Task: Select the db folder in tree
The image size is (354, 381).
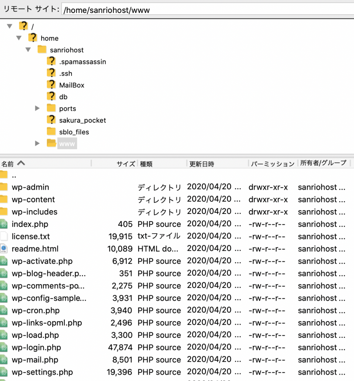Action: (63, 97)
